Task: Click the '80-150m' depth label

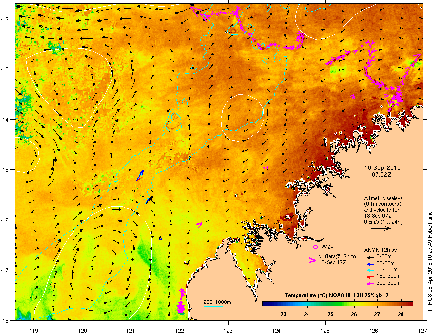Action: pos(387,270)
